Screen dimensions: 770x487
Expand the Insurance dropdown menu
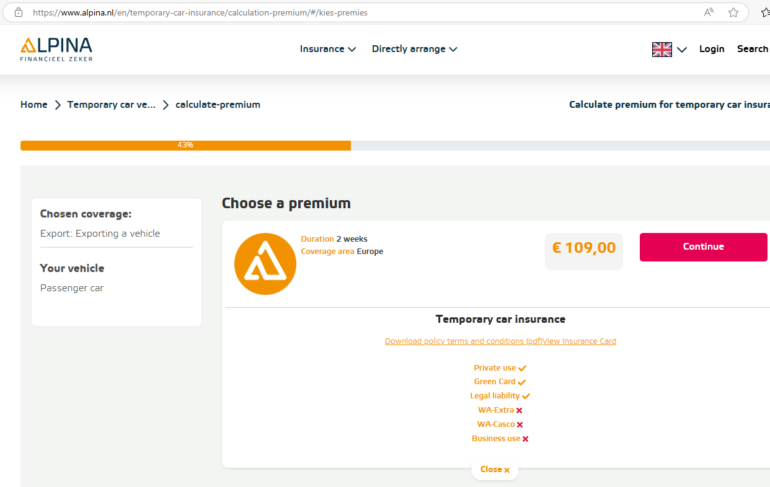[x=328, y=49]
